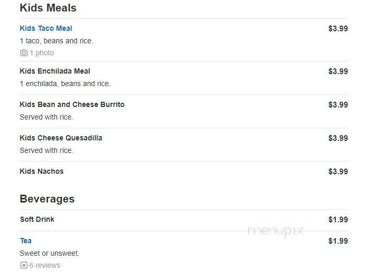Screen dimensions: 369x274
Task: Select the Kids Cheese Quesadilla item
Action: point(61,138)
